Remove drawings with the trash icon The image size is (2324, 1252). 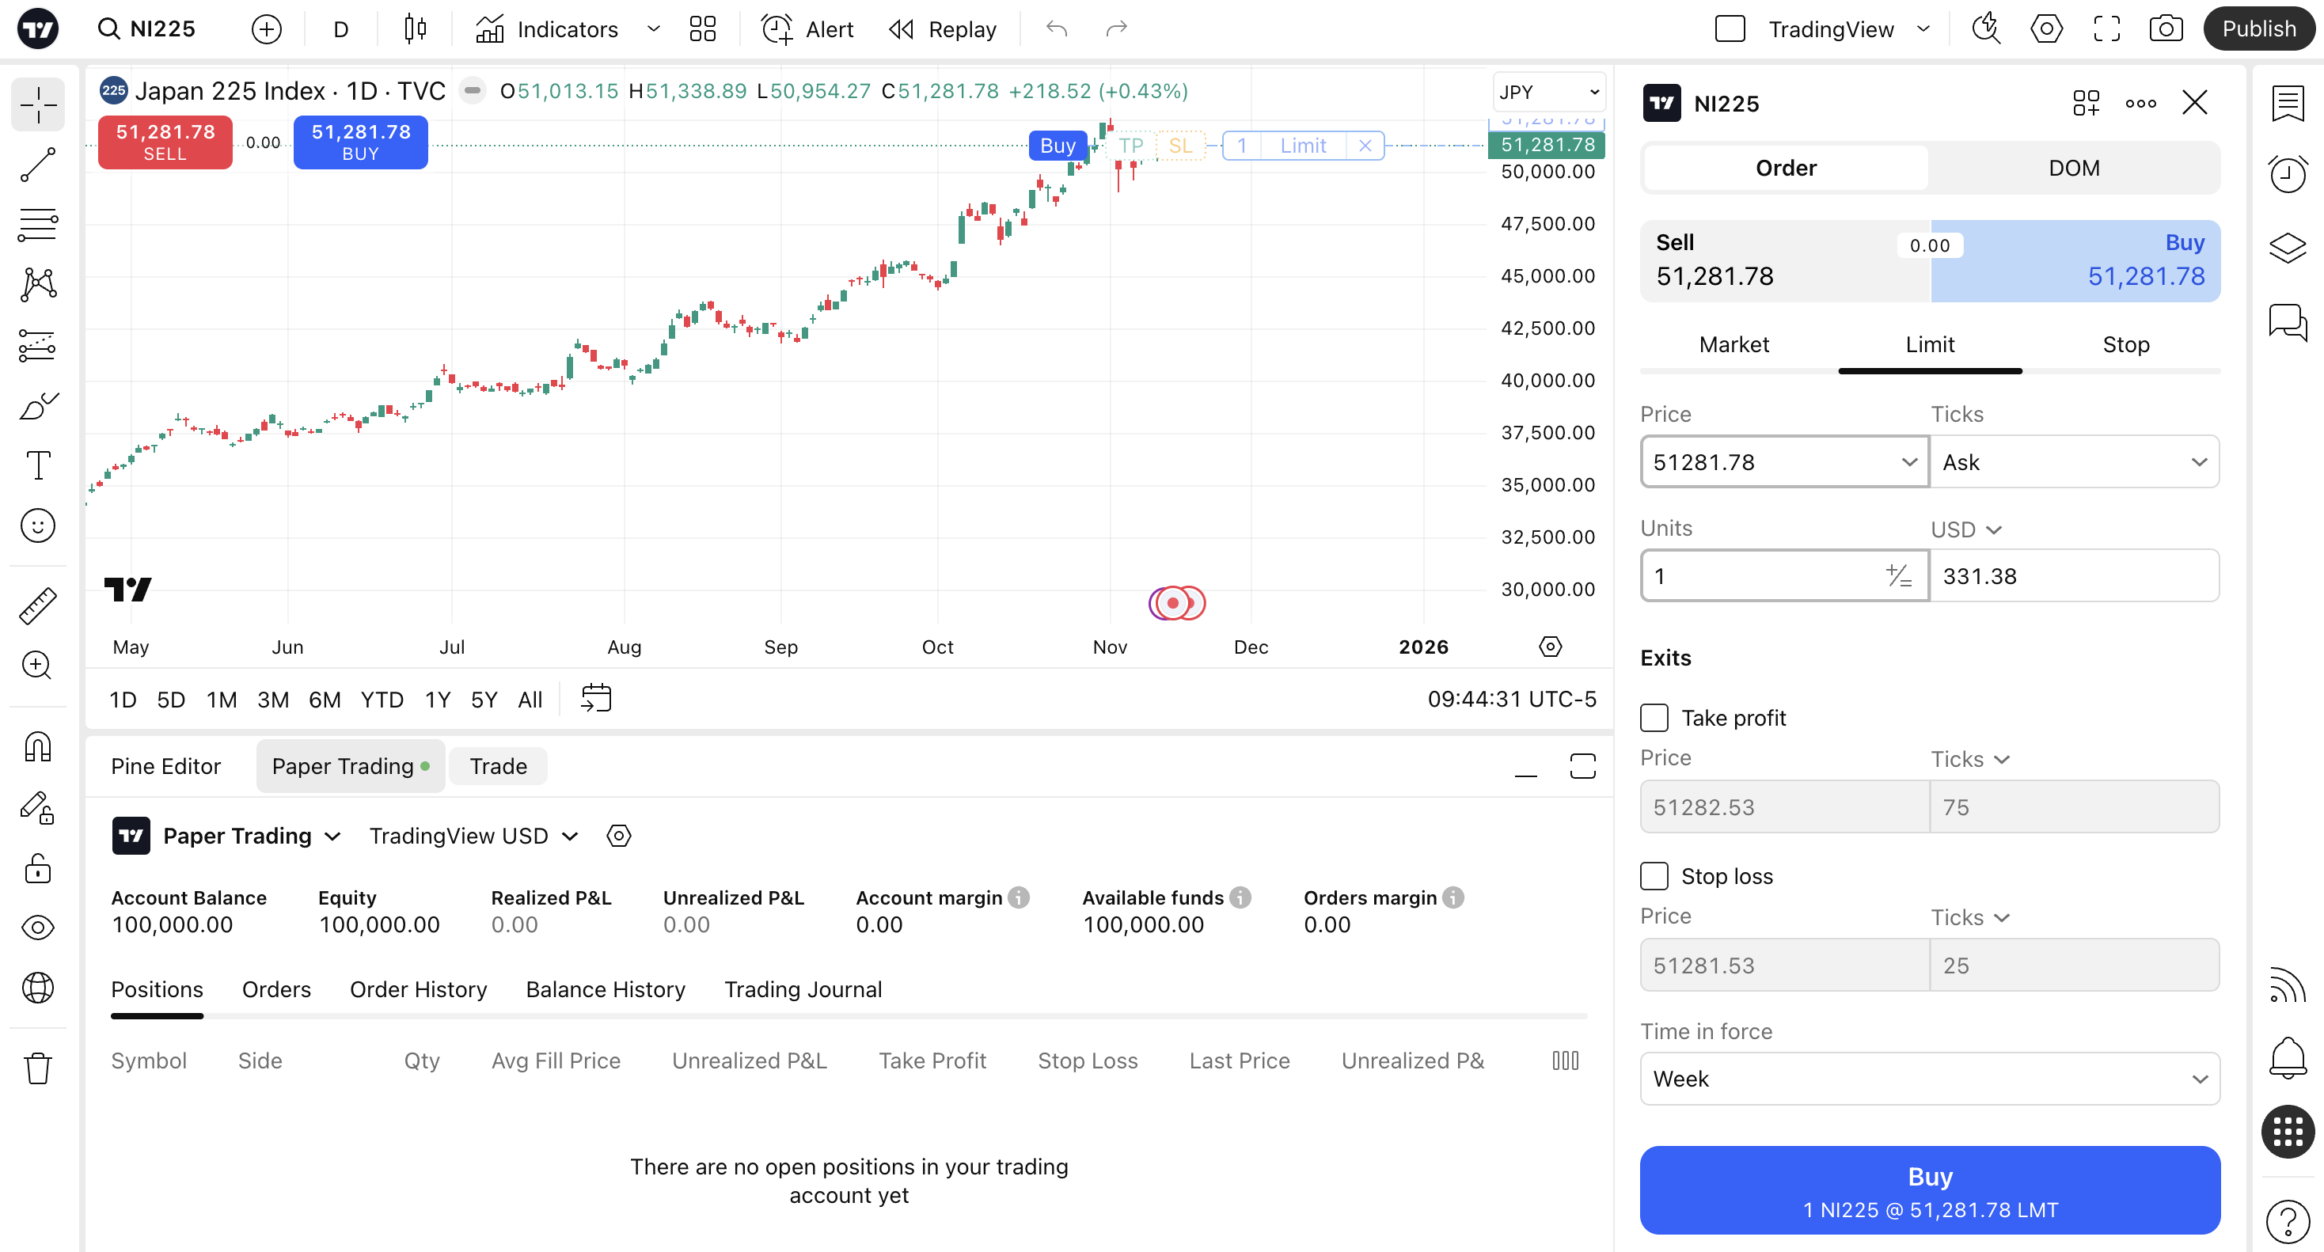coord(38,1068)
